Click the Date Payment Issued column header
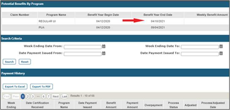Image resolution: width=230 pixels, height=110 pixels. click(87, 105)
